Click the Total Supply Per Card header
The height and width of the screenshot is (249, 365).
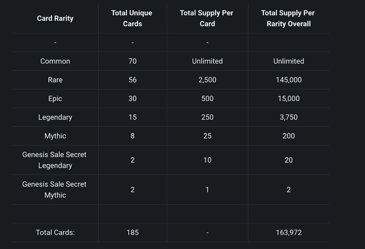(x=207, y=18)
